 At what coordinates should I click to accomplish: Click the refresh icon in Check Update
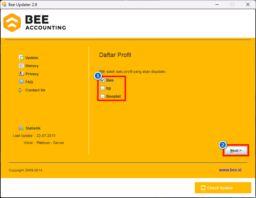click(203, 188)
